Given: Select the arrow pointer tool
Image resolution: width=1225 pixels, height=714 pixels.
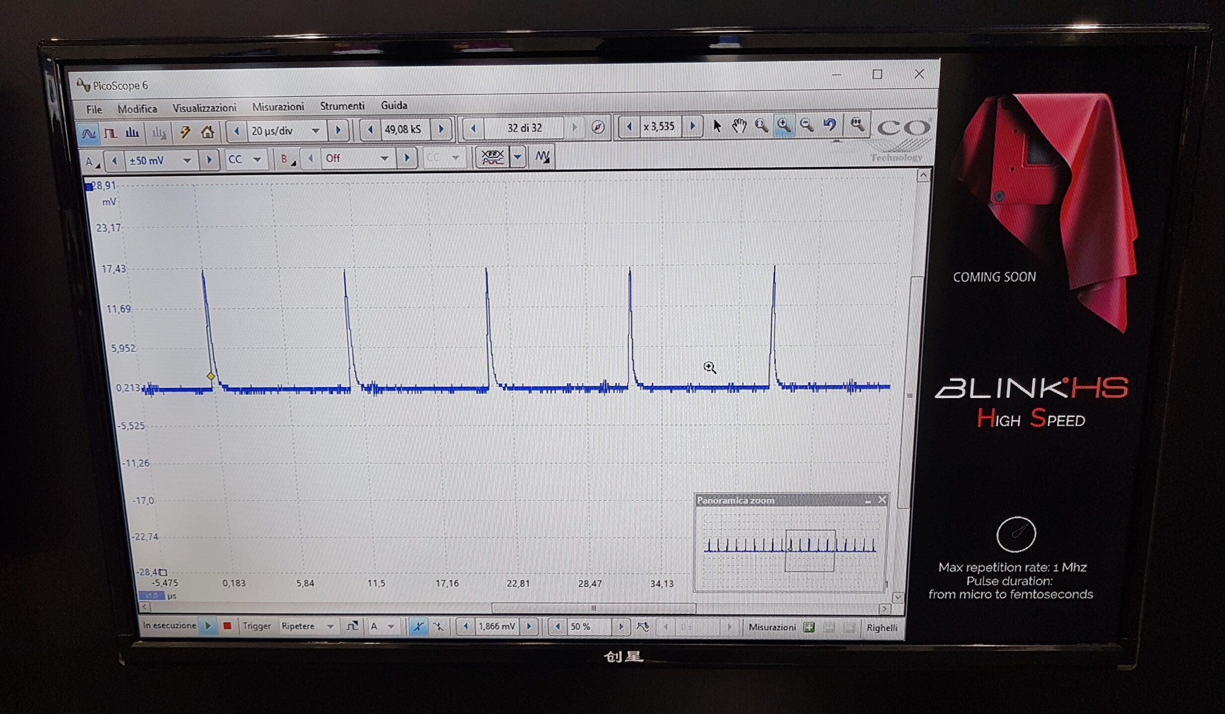Looking at the screenshot, I should tap(716, 126).
